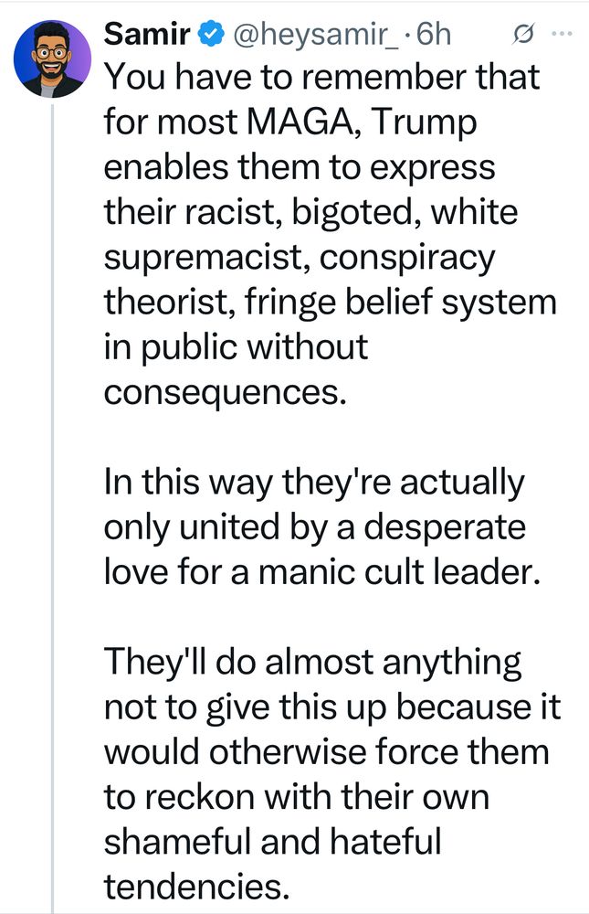The height and width of the screenshot is (914, 589).
Task: Click the phrase 'fringe belief system'
Action: click(x=400, y=303)
